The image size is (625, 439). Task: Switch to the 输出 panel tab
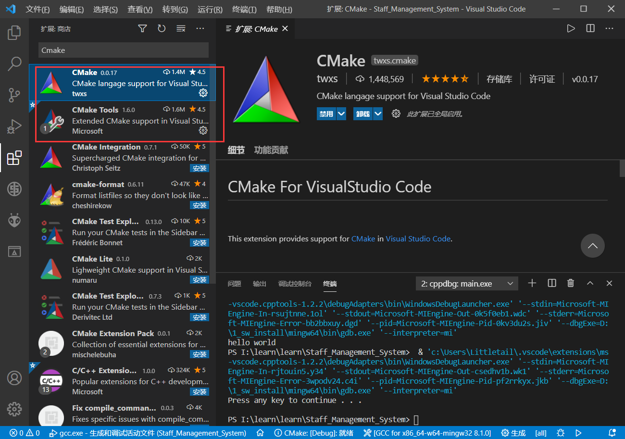coord(260,284)
